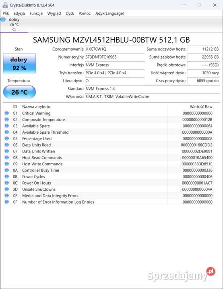Image resolution: width=223 pixels, height=289 pixels.
Task: Click the serial number field S73DNF0TC16965
Action: point(114,57)
